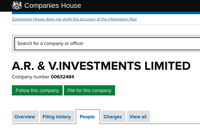Switch to the Overview tab
This screenshot has width=200, height=132.
(25, 117)
